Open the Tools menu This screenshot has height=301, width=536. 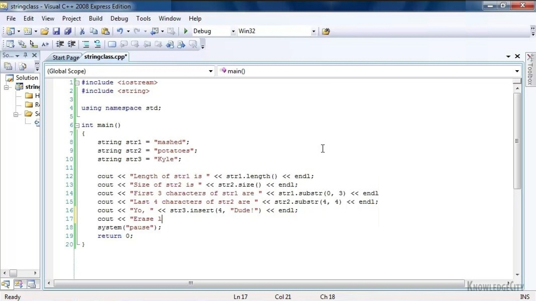[143, 18]
